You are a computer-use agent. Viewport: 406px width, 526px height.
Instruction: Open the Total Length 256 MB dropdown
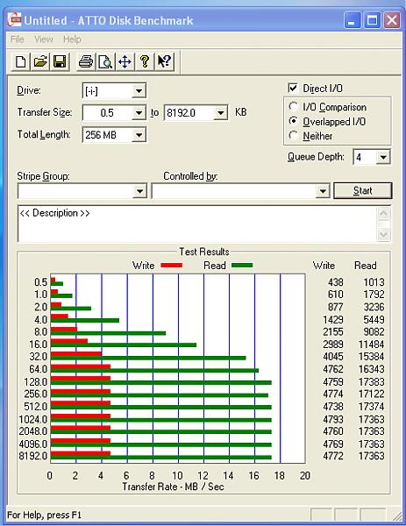[x=139, y=135]
